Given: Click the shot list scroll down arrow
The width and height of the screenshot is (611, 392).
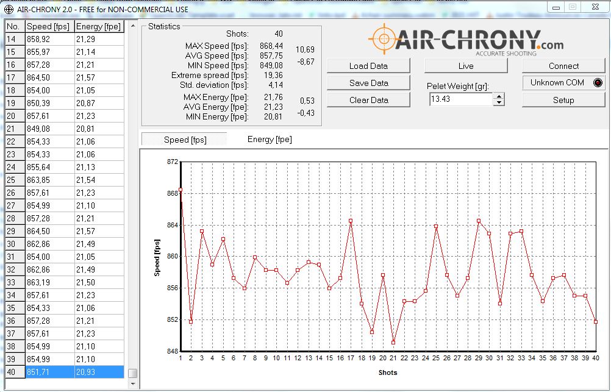Looking at the screenshot, I should pyautogui.click(x=133, y=384).
